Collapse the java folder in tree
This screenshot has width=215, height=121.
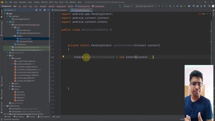pos(7,22)
